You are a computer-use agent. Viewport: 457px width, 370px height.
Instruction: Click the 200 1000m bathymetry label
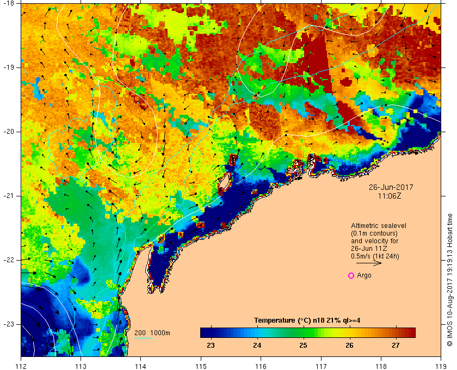pyautogui.click(x=152, y=333)
